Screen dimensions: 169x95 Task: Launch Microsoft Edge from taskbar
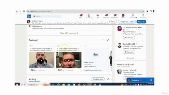coord(58,85)
